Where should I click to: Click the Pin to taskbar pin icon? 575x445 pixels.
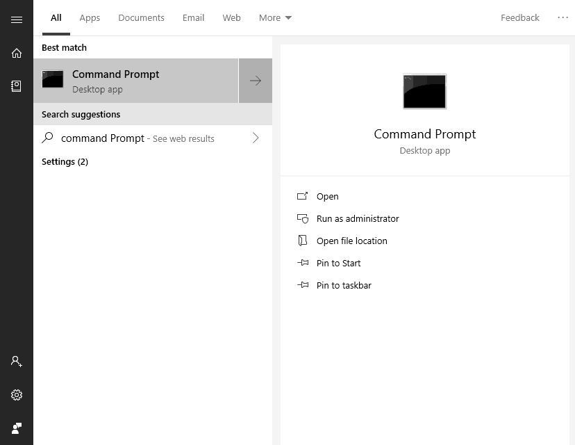[303, 285]
